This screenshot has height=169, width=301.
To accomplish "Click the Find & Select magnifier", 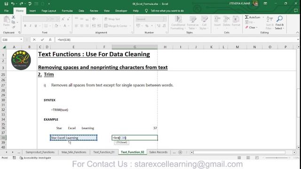I will tap(279, 19).
